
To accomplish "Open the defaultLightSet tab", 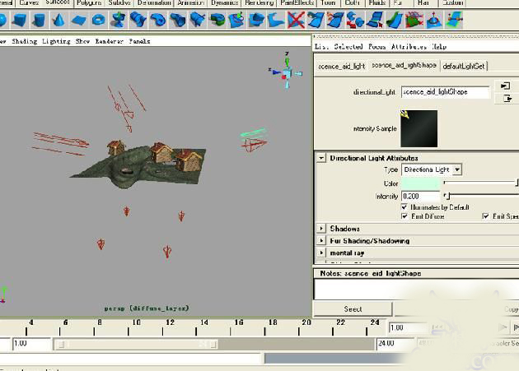I will [x=464, y=66].
